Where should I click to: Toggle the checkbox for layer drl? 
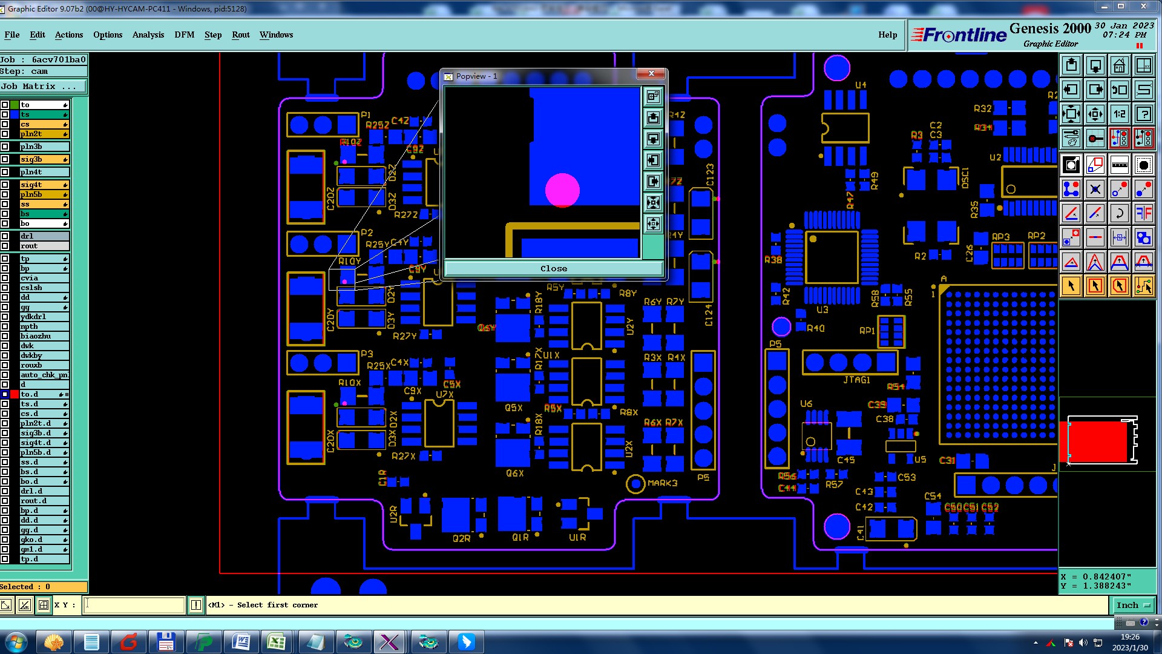click(x=5, y=236)
